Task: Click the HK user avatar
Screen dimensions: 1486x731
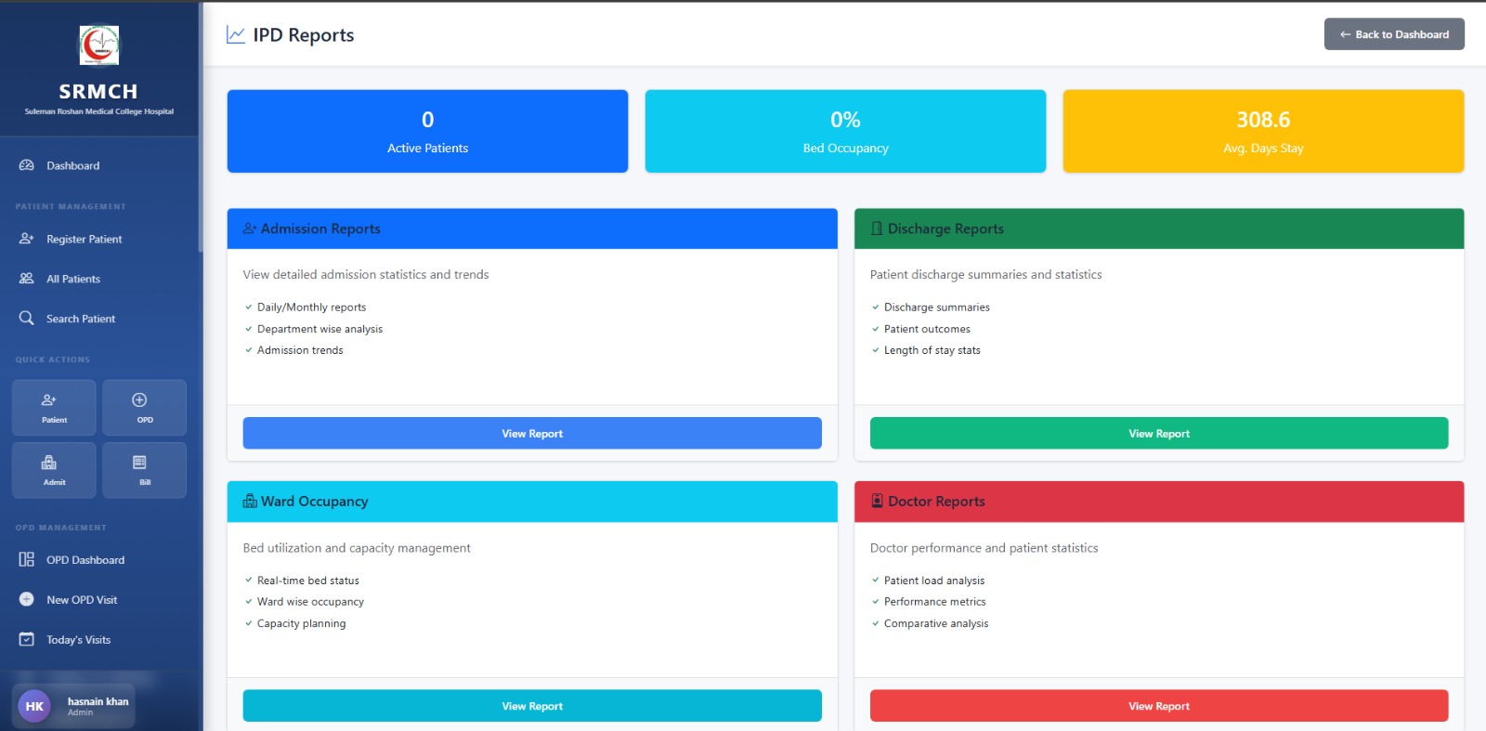Action: [34, 706]
